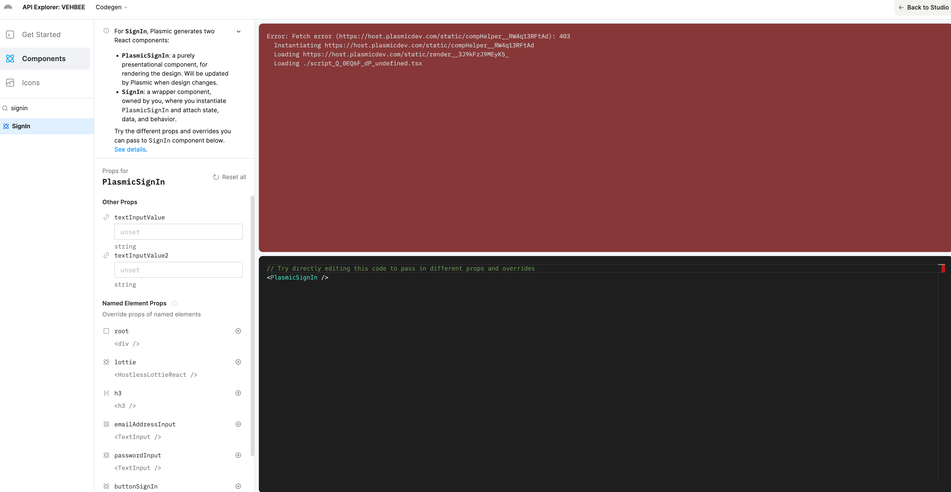The width and height of the screenshot is (951, 492).
Task: Open the Codegen dropdown menu
Action: click(x=111, y=7)
